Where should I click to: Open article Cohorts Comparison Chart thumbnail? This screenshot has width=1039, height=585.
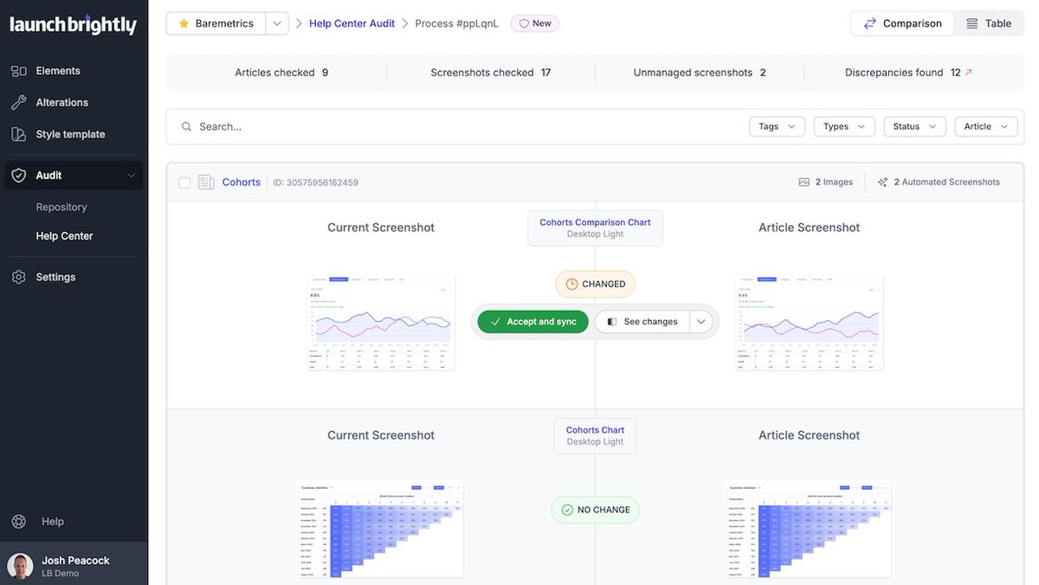coord(810,323)
